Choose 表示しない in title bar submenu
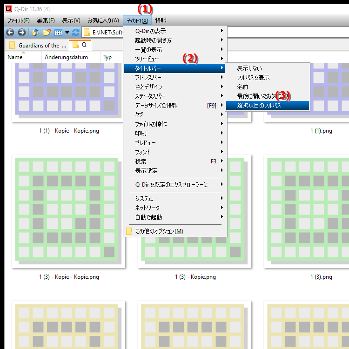This screenshot has width=349, height=349. point(268,68)
